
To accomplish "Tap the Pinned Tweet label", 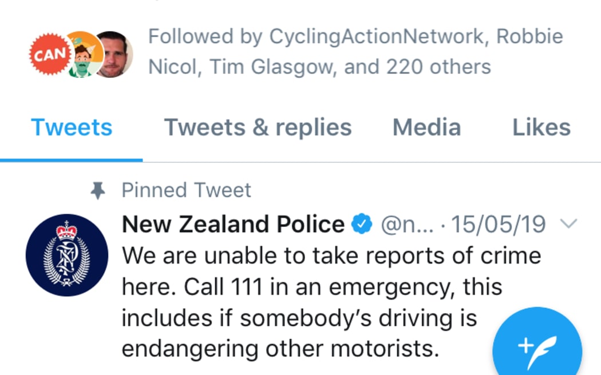I will click(186, 190).
